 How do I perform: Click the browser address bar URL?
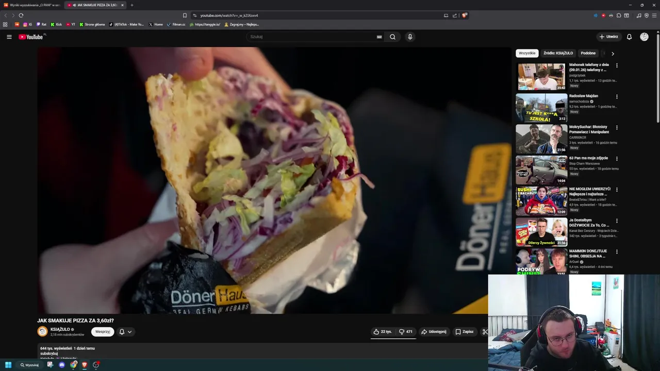click(x=229, y=15)
